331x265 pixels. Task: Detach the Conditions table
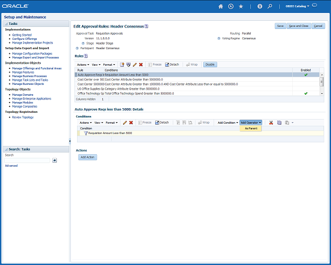162,123
